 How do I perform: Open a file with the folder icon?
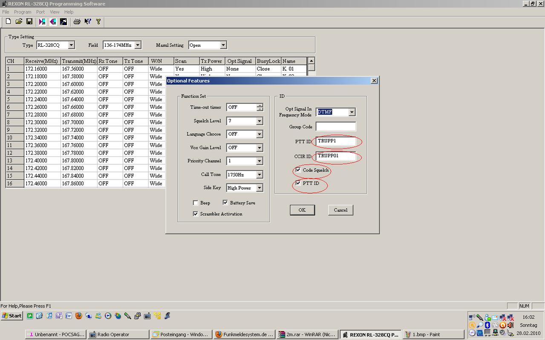click(x=19, y=21)
